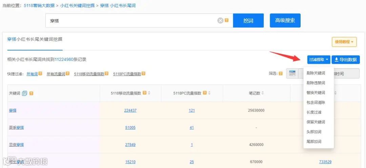Apply the 所有词 quick filter
Screen dimensions: 366x168
(32, 74)
